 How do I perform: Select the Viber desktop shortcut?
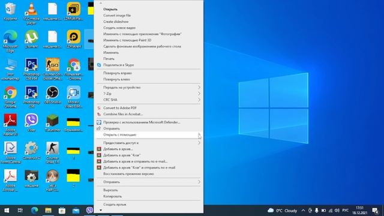coord(31,123)
